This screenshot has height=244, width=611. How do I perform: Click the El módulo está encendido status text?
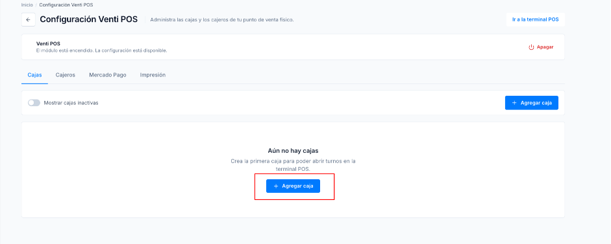click(x=102, y=50)
